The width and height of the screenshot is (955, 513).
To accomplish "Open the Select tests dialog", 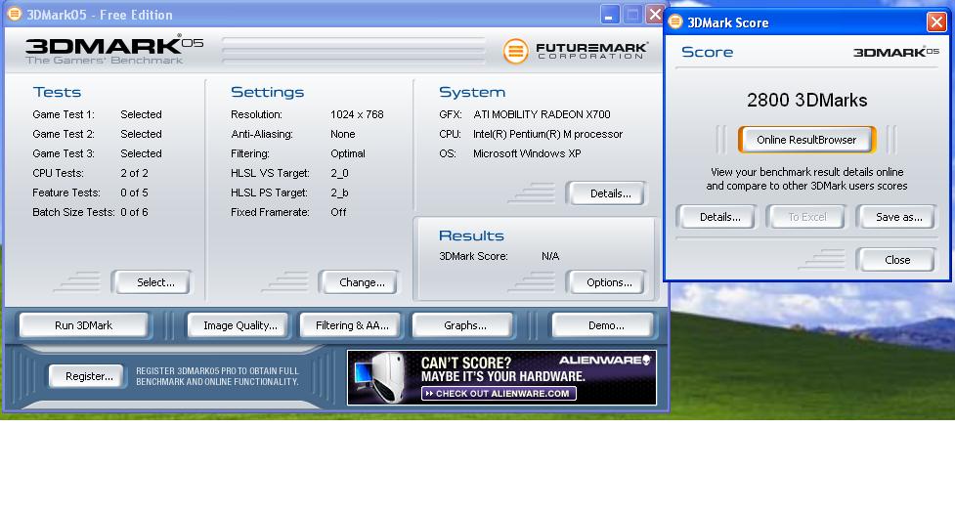I will coord(152,282).
